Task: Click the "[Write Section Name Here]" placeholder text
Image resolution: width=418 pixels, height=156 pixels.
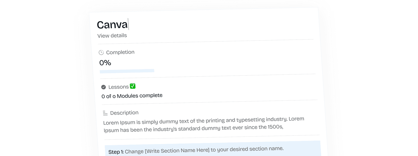Action: tap(177, 150)
